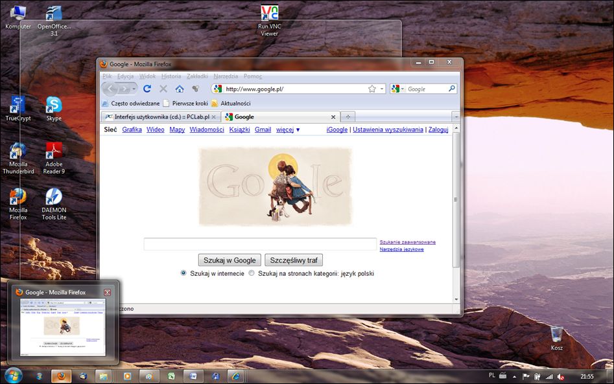Open a new tab with the plus button
The height and width of the screenshot is (384, 614).
348,117
